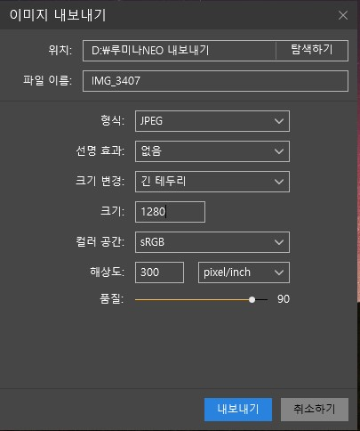Image resolution: width=360 pixels, height=431 pixels.
Task: Open the 형식 JPEG dropdown
Action: (x=212, y=121)
